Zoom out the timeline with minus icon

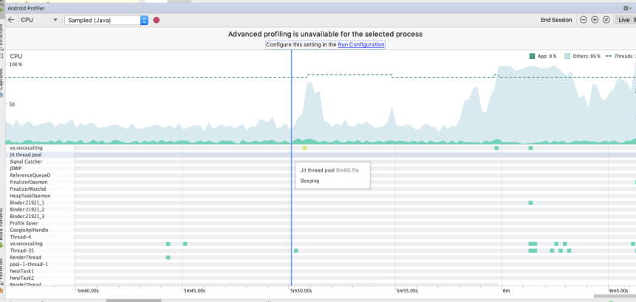coord(584,20)
